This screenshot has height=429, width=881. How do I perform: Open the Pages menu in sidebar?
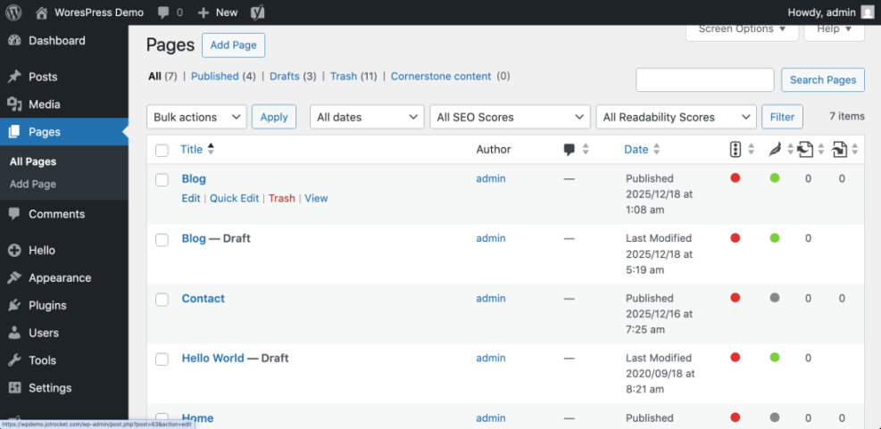(64, 132)
